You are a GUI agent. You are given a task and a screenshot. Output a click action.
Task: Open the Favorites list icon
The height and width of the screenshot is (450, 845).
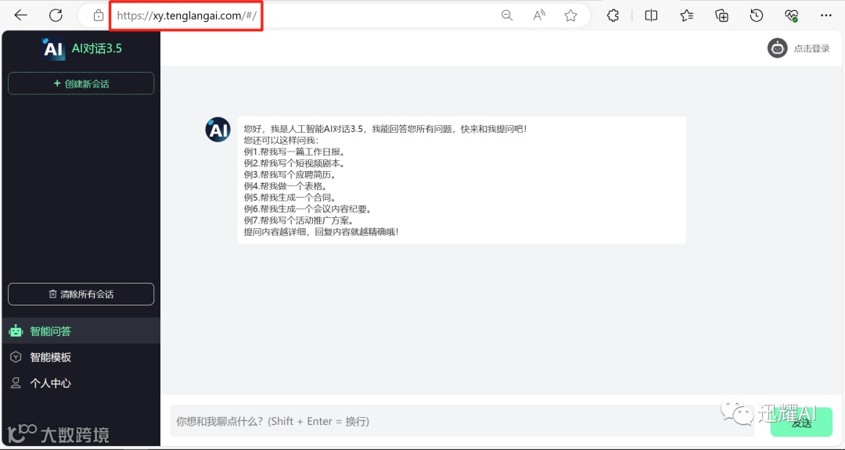point(687,16)
